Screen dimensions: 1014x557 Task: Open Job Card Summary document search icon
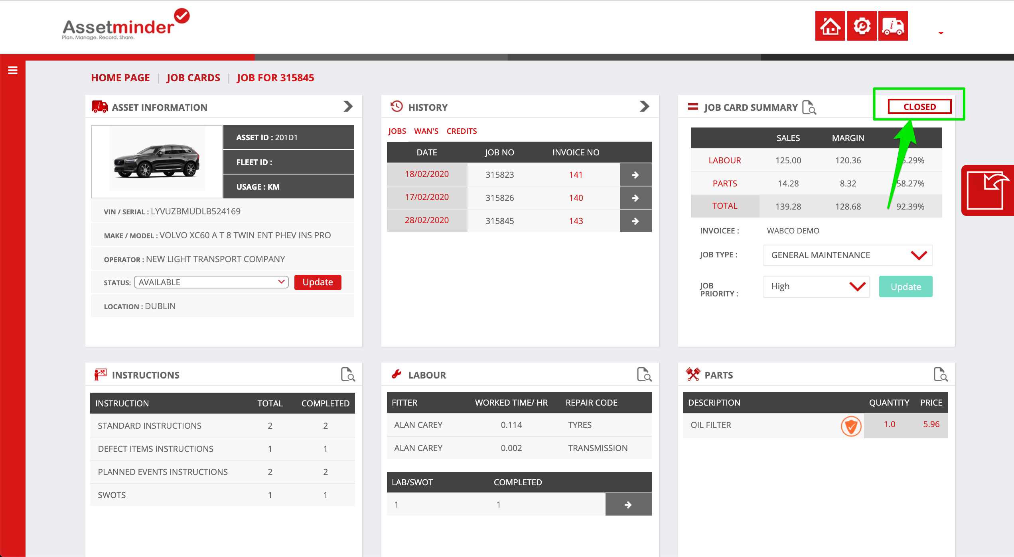(x=809, y=107)
